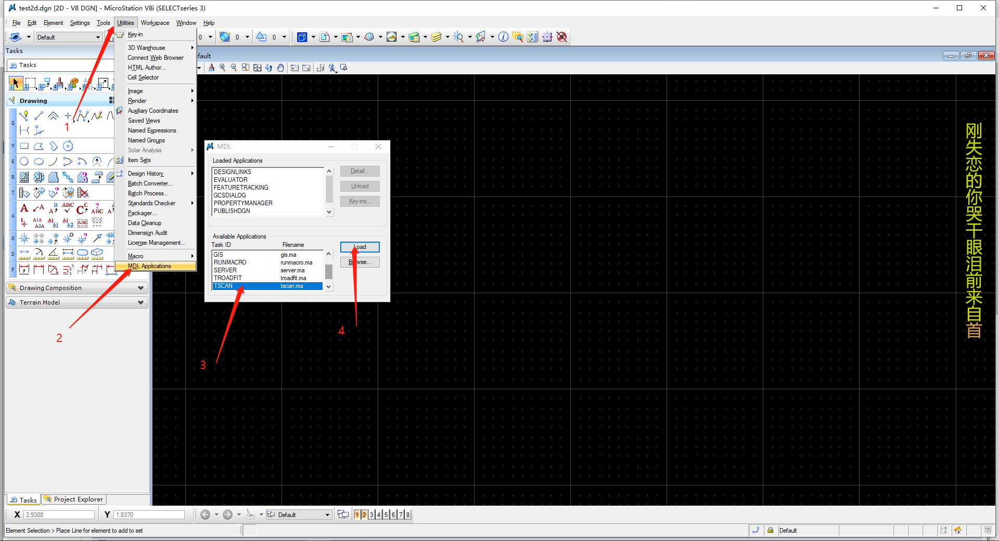Click the Unload button in MDL dialog
This screenshot has width=999, height=541.
point(360,186)
